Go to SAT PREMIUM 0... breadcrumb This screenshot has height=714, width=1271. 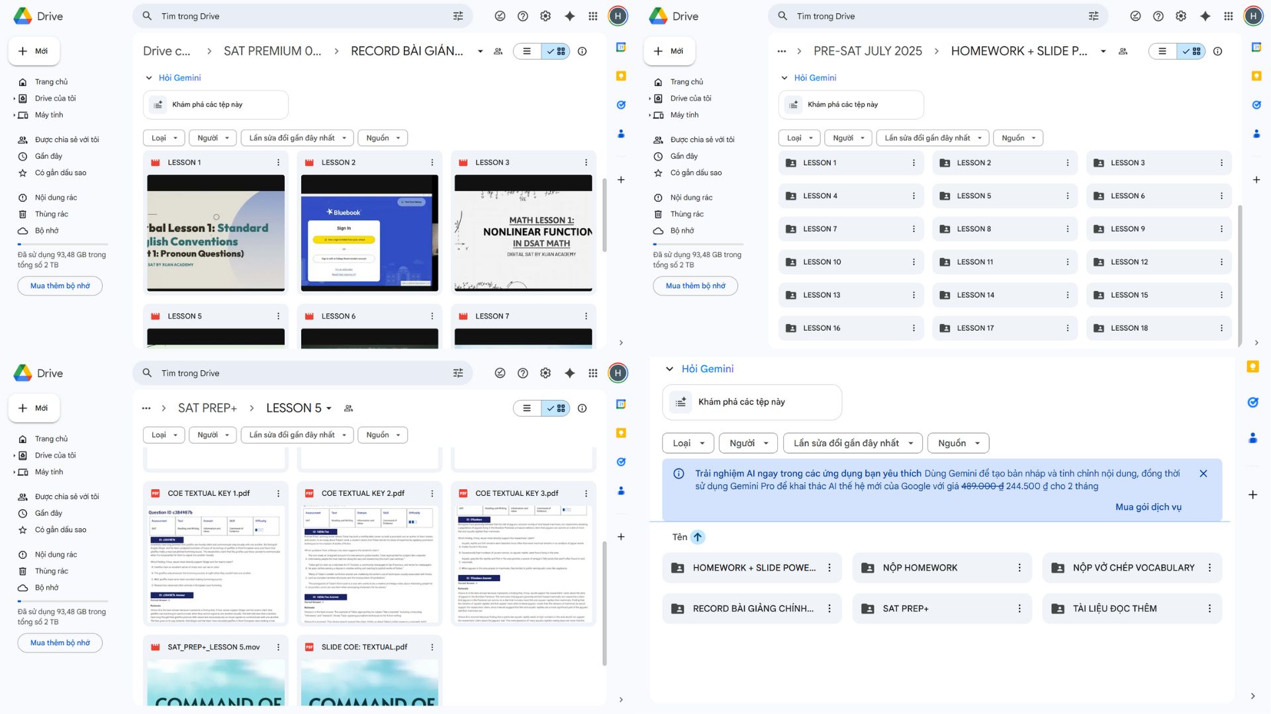pyautogui.click(x=272, y=51)
